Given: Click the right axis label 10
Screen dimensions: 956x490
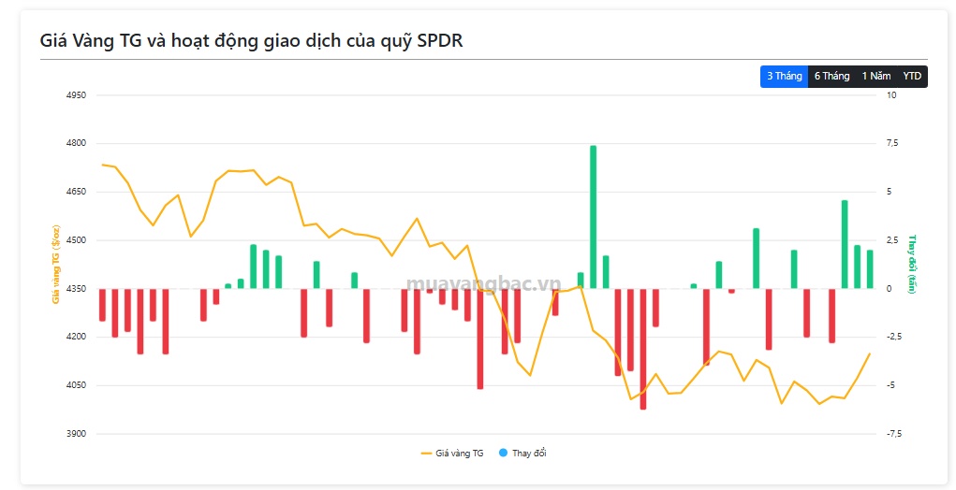Looking at the screenshot, I should tap(892, 95).
